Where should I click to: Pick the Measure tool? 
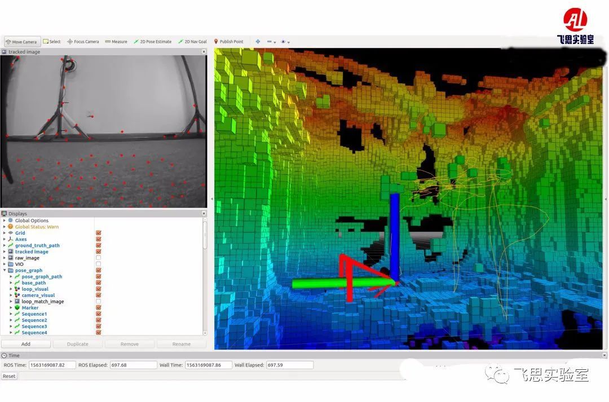click(116, 42)
